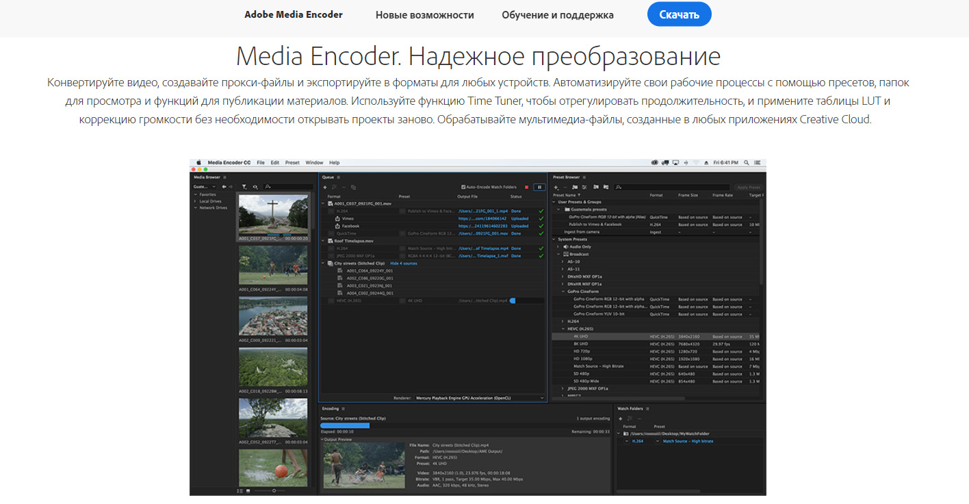Viewport: 969px width, 504px height.
Task: Click the blue Скачать button
Action: [x=679, y=14]
